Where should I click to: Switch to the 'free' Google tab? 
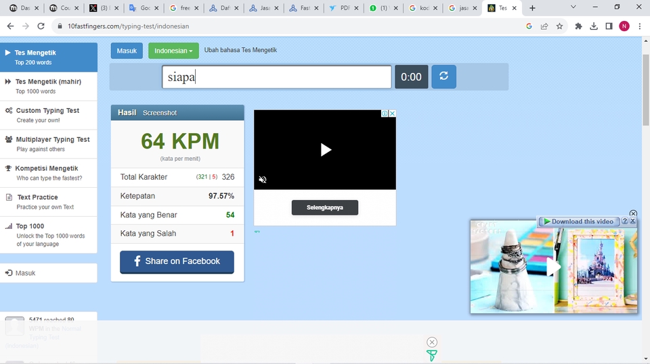pyautogui.click(x=183, y=8)
